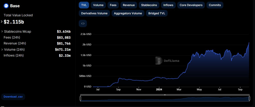255x107 pixels.
Task: Click the top grip of the range selector
Action: point(165,95)
